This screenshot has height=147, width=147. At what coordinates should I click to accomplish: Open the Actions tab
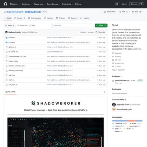click(49, 18)
